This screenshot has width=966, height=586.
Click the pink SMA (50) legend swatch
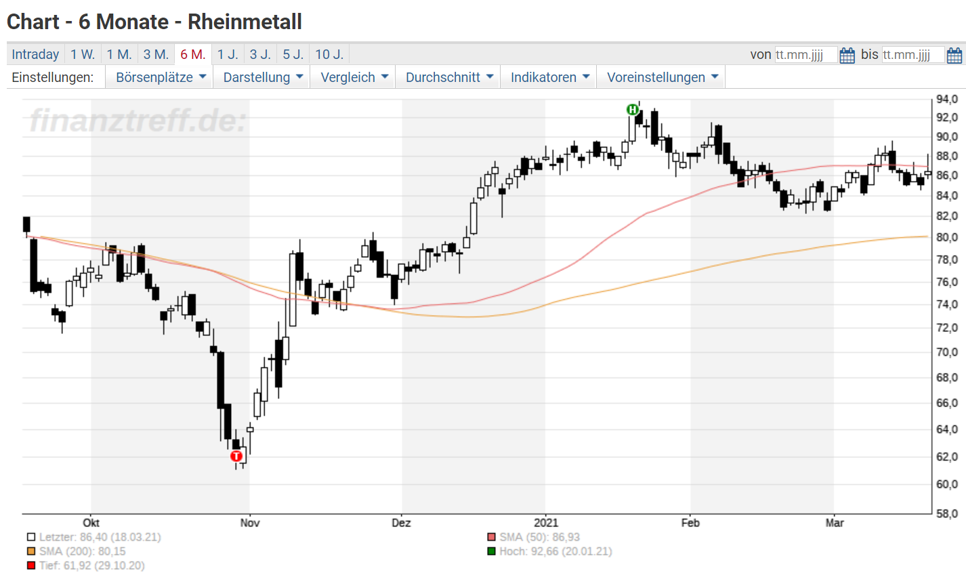click(x=491, y=537)
